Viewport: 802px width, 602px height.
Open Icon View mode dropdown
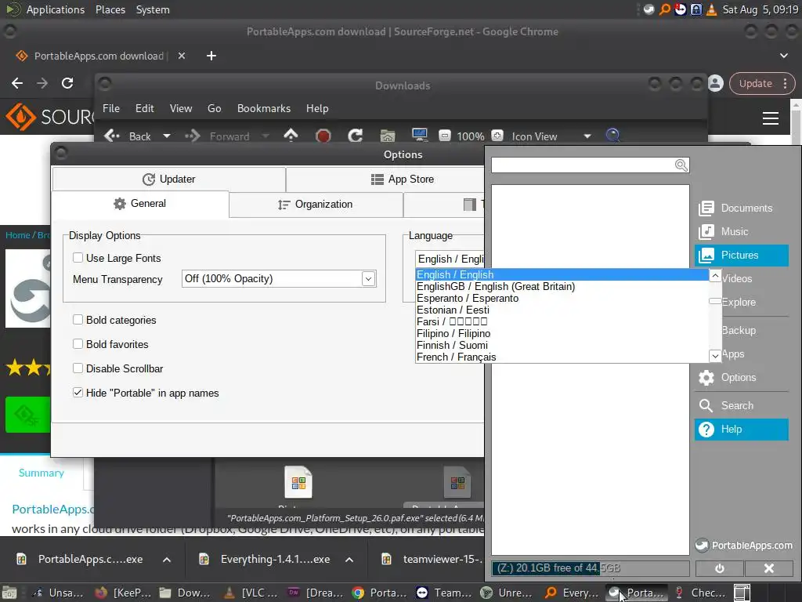coord(587,136)
